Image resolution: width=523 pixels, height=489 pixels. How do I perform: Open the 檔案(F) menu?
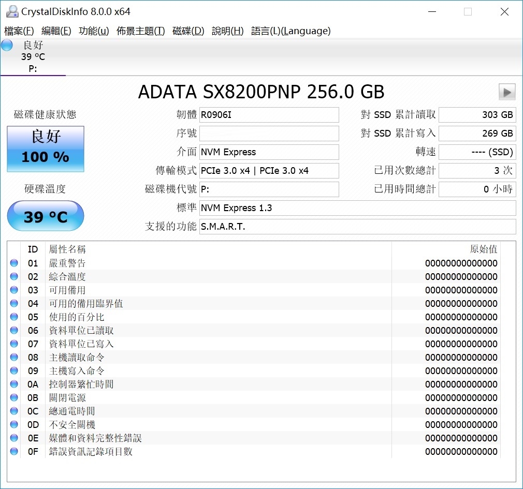pos(19,31)
